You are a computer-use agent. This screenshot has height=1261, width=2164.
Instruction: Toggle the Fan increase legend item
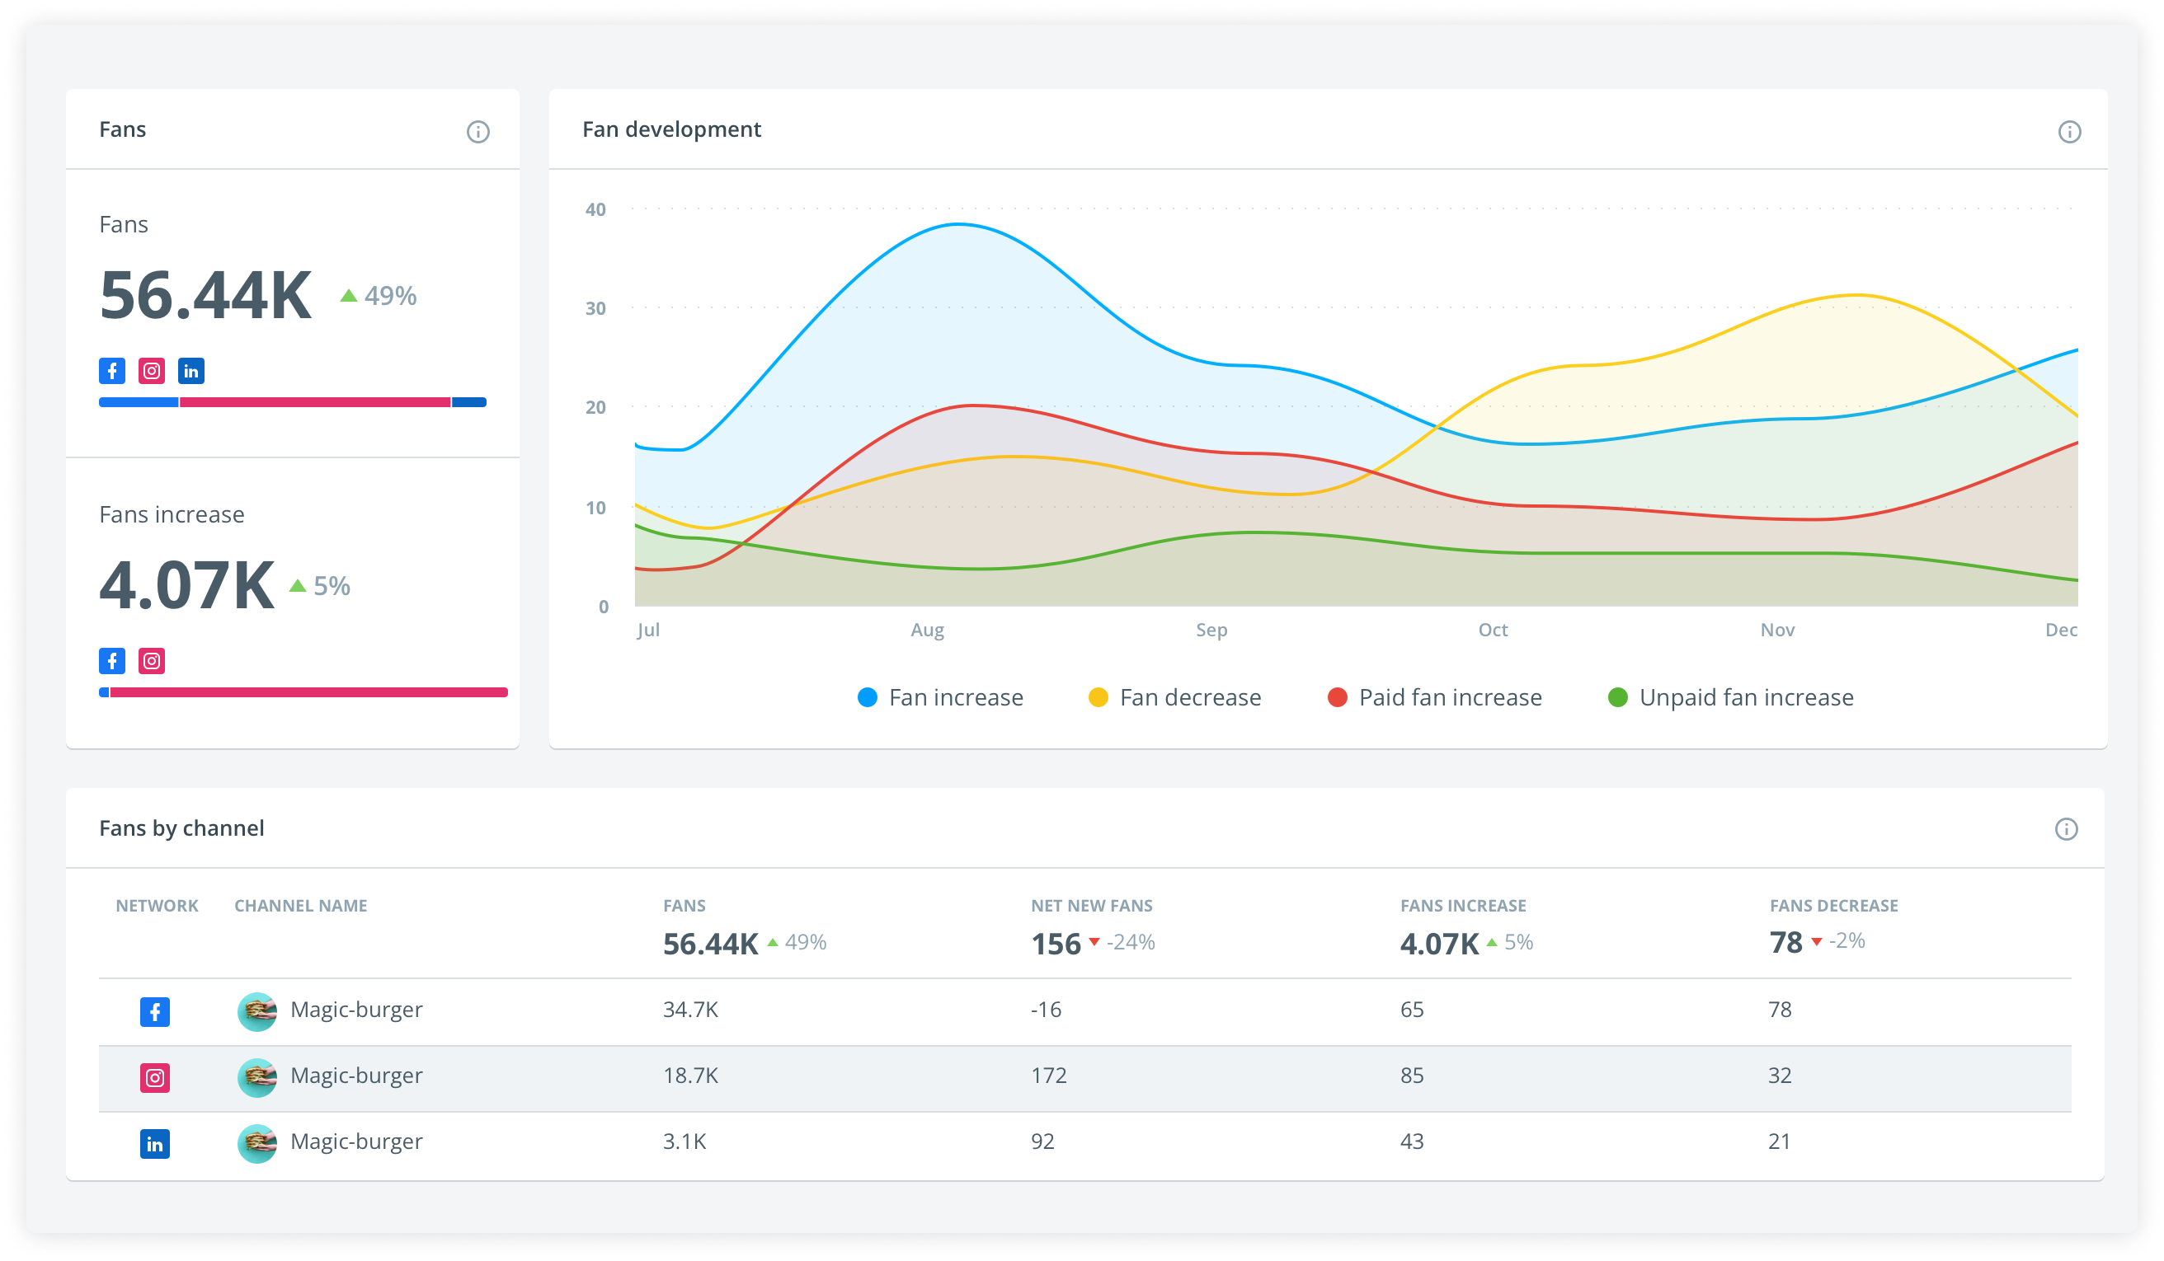tap(939, 697)
